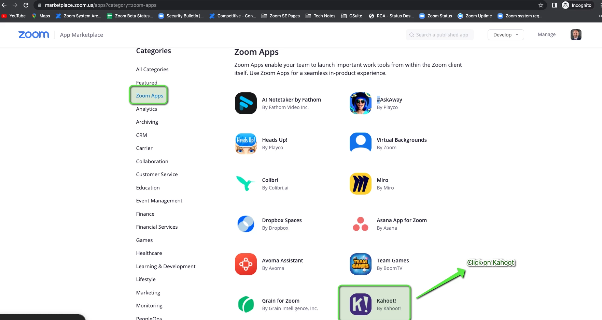This screenshot has width=602, height=320.
Task: Select the Education category
Action: pyautogui.click(x=148, y=188)
